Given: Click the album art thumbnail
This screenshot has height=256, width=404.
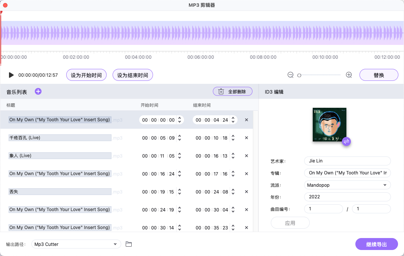Looking at the screenshot, I should click(x=330, y=124).
